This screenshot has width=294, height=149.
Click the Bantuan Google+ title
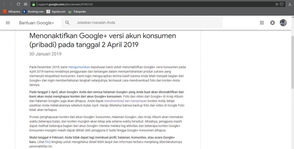point(36,23)
